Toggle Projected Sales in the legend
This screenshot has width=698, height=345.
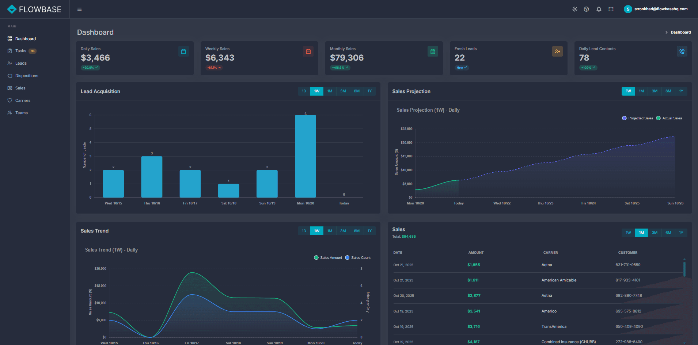(637, 118)
